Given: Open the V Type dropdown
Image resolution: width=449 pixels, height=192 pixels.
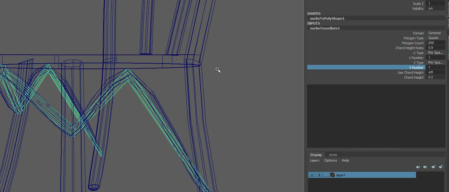Looking at the screenshot, I should [x=435, y=63].
